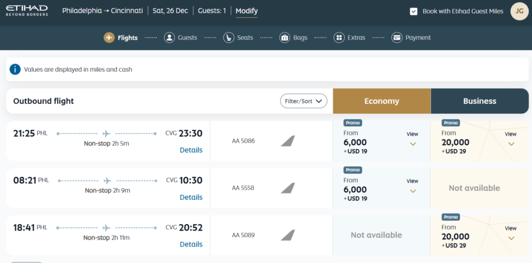Image resolution: width=532 pixels, height=263 pixels.
Task: Click Promo badge on AA 5089 Business fare
Action: coord(451,217)
